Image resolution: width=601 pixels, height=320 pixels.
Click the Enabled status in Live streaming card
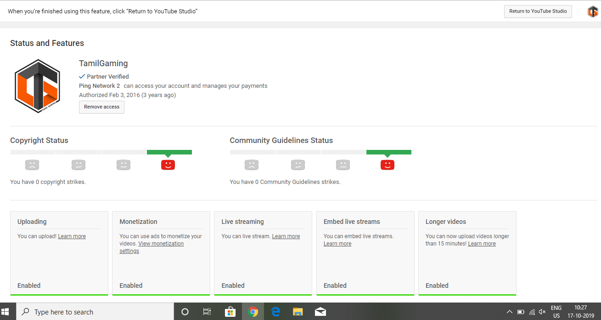point(233,286)
